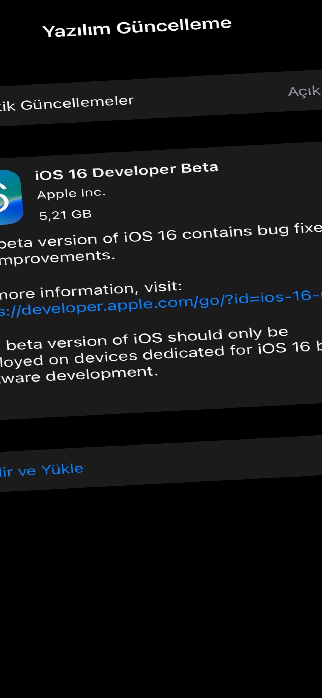Tap the Apple Inc. publisher label

point(71,194)
